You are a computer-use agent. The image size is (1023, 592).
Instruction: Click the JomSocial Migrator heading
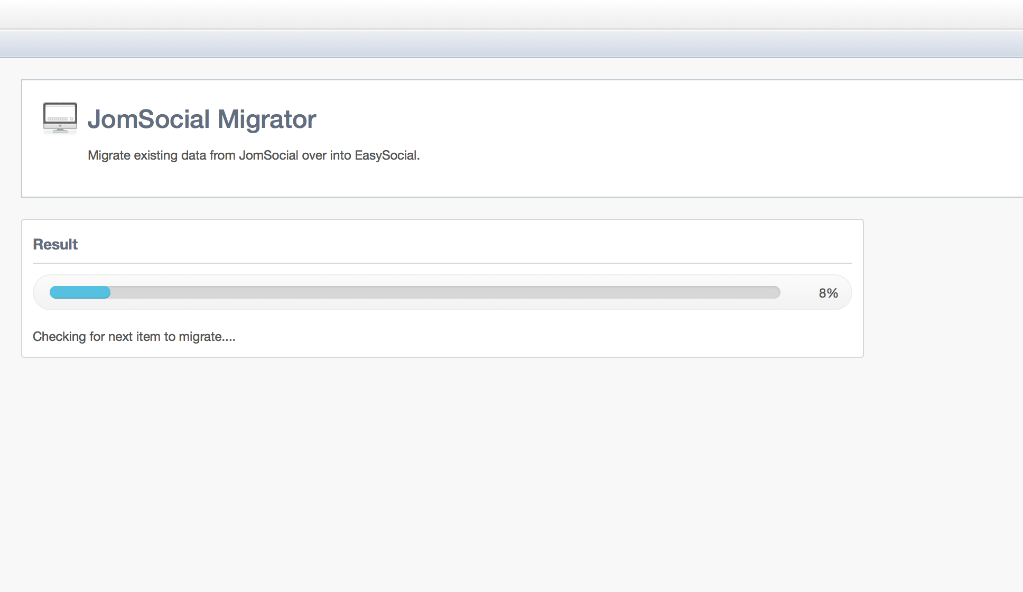tap(202, 119)
